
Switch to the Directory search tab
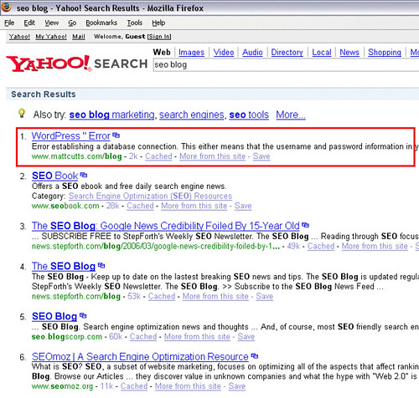(287, 52)
